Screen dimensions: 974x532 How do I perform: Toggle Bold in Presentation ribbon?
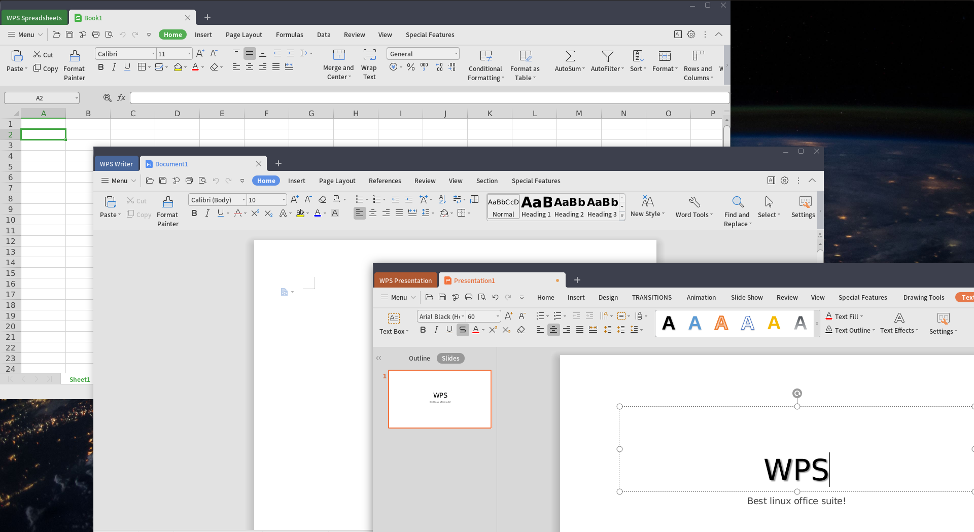tap(423, 330)
